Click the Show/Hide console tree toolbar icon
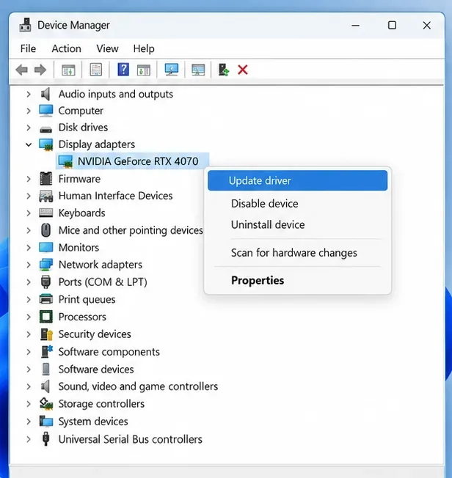The image size is (452, 478). tap(68, 70)
